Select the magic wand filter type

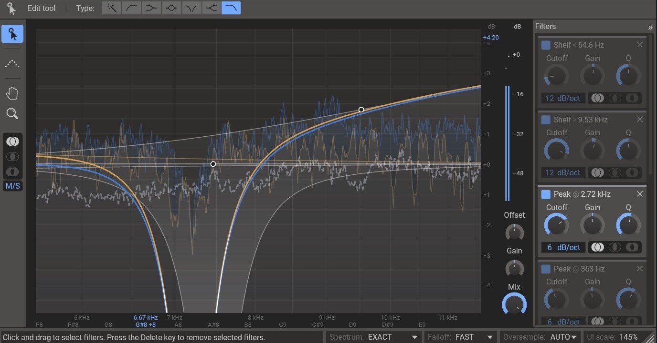tap(111, 8)
